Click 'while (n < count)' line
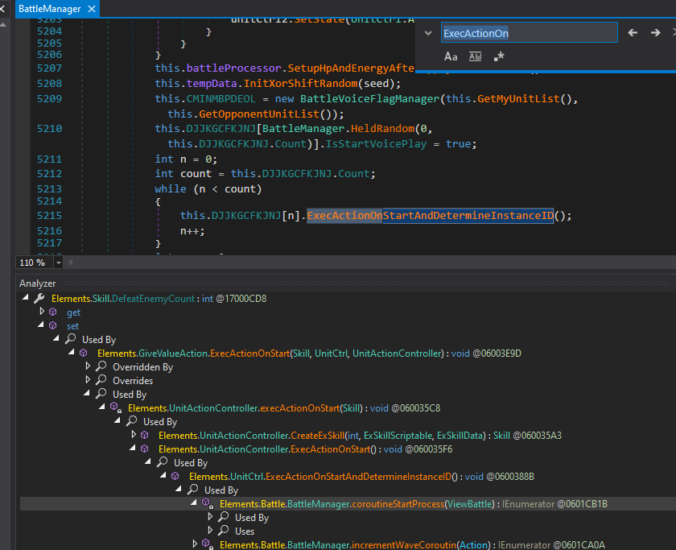The image size is (676, 550). (208, 189)
